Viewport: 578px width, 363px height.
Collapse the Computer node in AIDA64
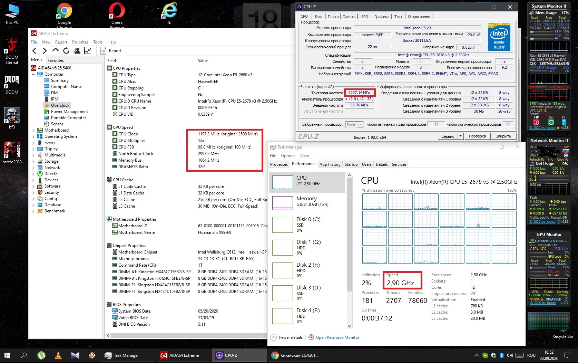coord(33,74)
